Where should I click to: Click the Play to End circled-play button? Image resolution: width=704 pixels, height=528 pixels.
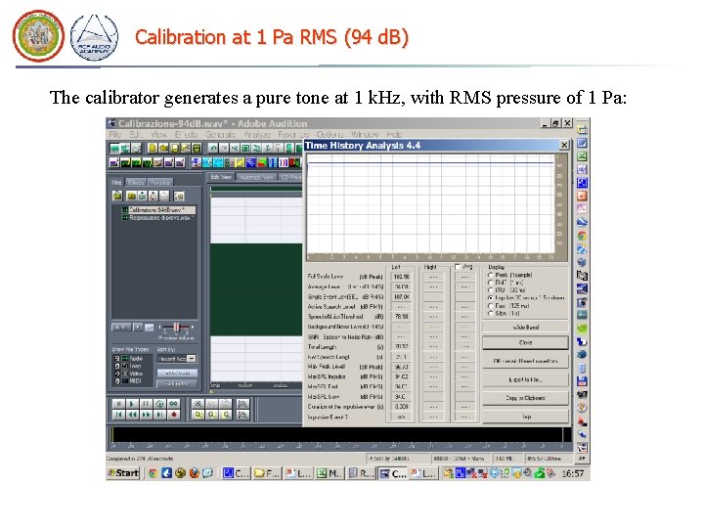pyautogui.click(x=159, y=404)
